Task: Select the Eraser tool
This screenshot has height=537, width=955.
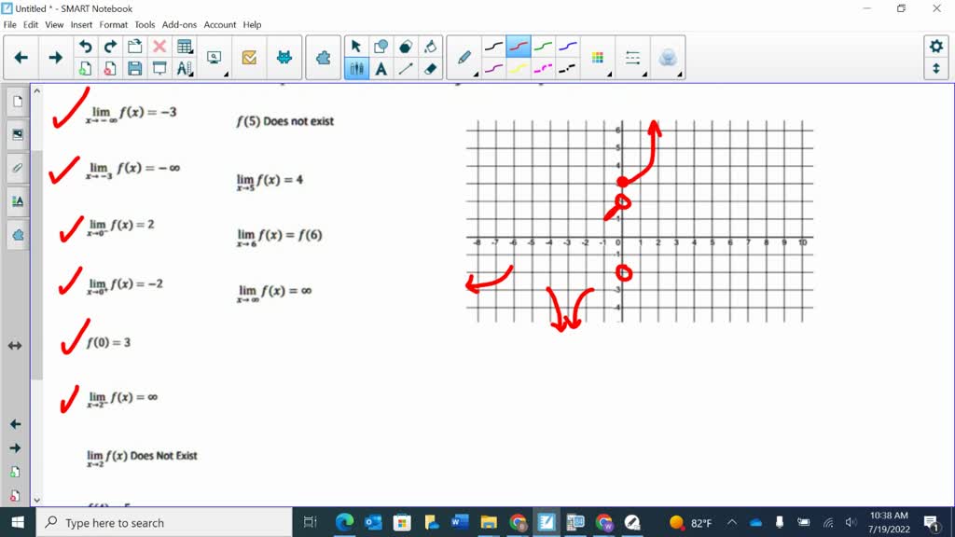Action: click(431, 67)
